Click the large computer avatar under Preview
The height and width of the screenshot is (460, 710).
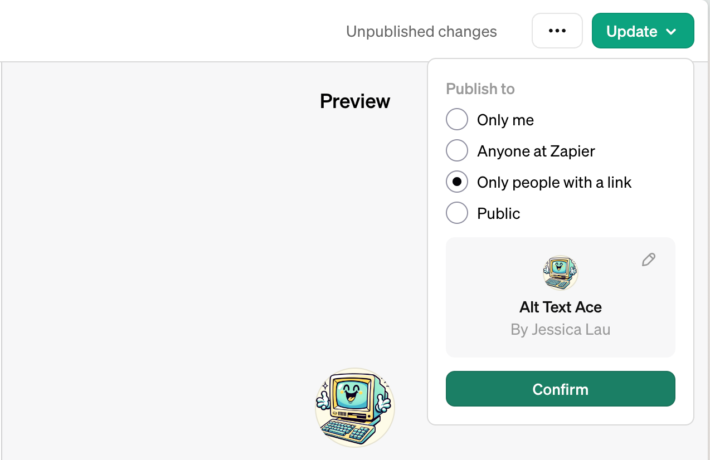[355, 407]
